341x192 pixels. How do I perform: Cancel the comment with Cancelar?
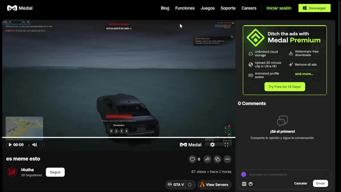(301, 183)
